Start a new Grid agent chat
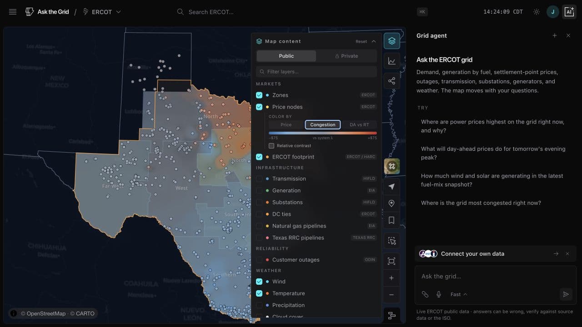 point(555,35)
